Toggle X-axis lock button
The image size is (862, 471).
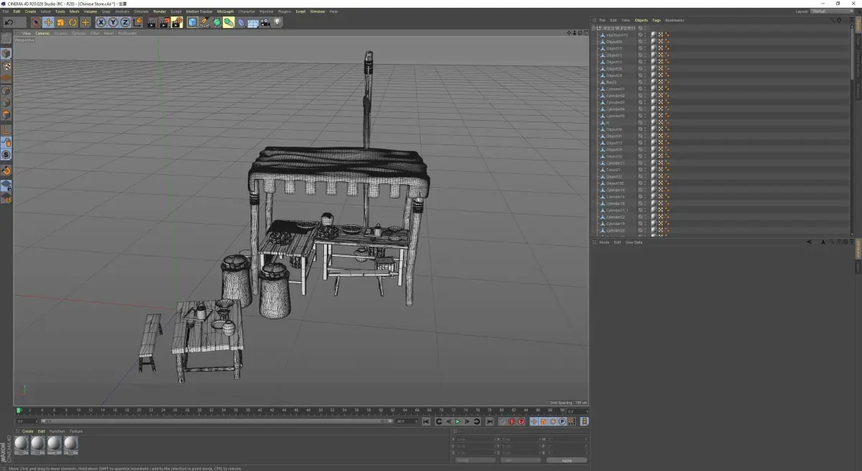[101, 22]
